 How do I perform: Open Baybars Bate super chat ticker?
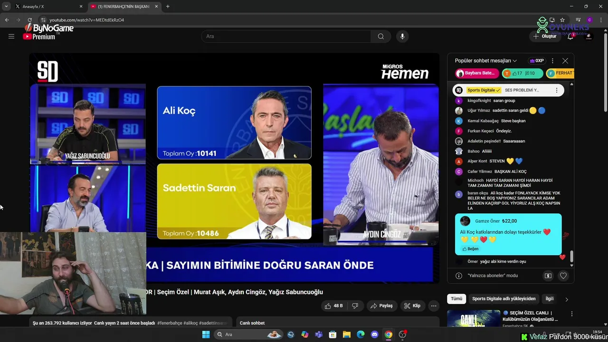click(477, 73)
